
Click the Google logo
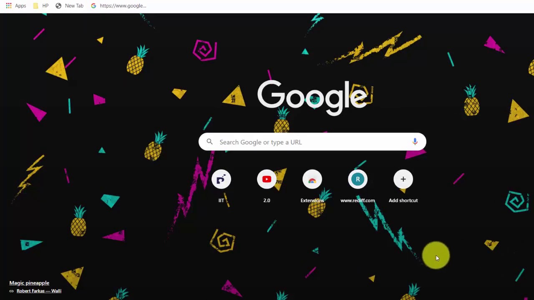click(x=312, y=98)
